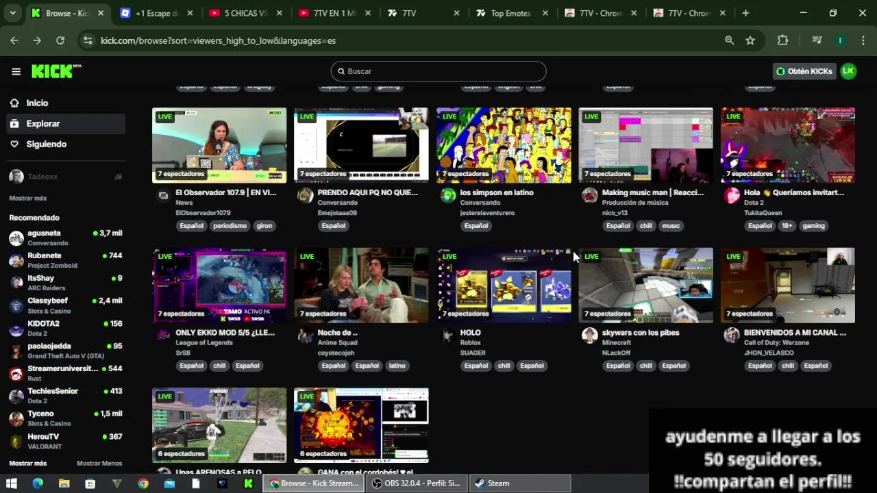The height and width of the screenshot is (493, 877).
Task: Open Kick app icon on taskbar
Action: tap(248, 483)
